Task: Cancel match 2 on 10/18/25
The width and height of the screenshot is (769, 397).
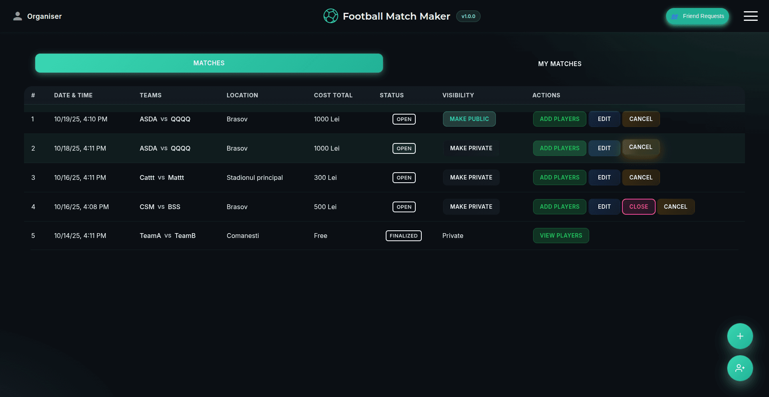Action: [640, 147]
